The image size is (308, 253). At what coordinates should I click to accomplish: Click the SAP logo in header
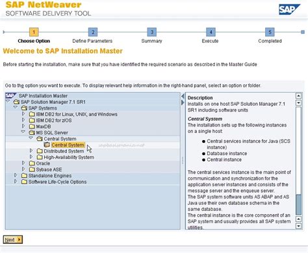click(x=289, y=9)
